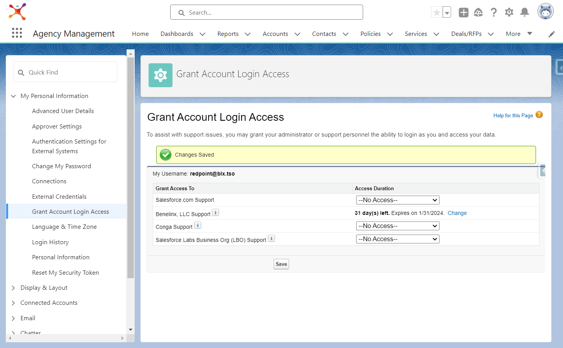Click in the global Search field

click(266, 12)
